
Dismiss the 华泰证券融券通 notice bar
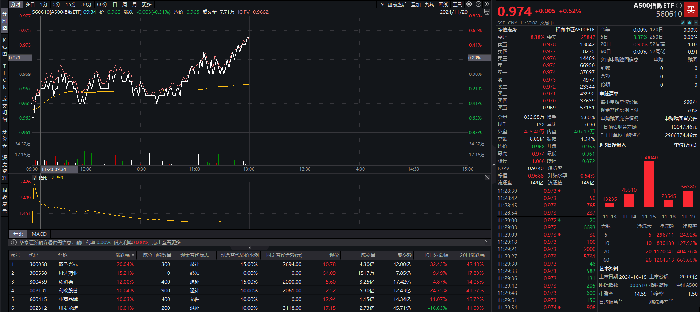[x=487, y=242]
